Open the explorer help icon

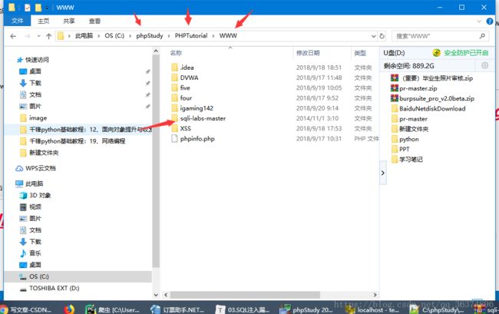click(490, 21)
